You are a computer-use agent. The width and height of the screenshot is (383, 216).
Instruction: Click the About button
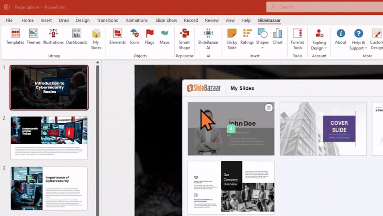coord(340,37)
